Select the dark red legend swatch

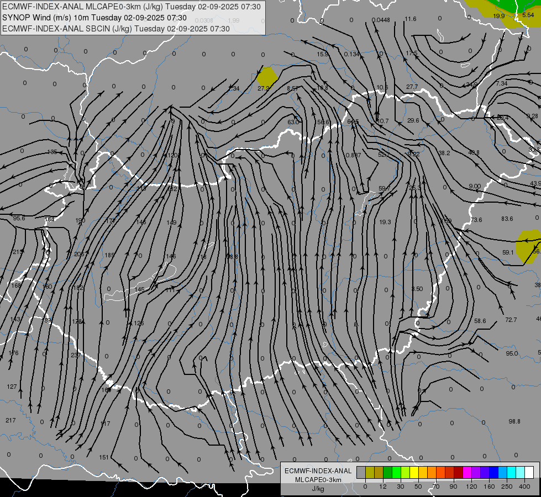pos(458,472)
